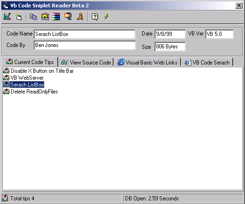Click the stacked books toolbar icon
This screenshot has width=245, height=204.
pyautogui.click(x=56, y=17)
